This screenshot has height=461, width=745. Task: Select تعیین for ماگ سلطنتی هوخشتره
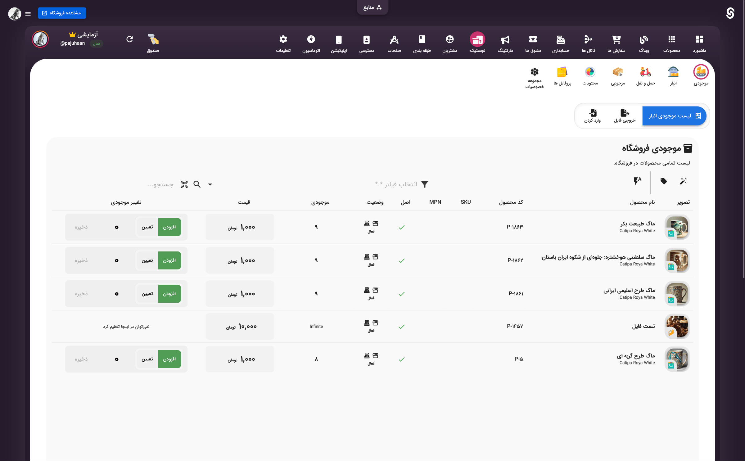pyautogui.click(x=147, y=260)
